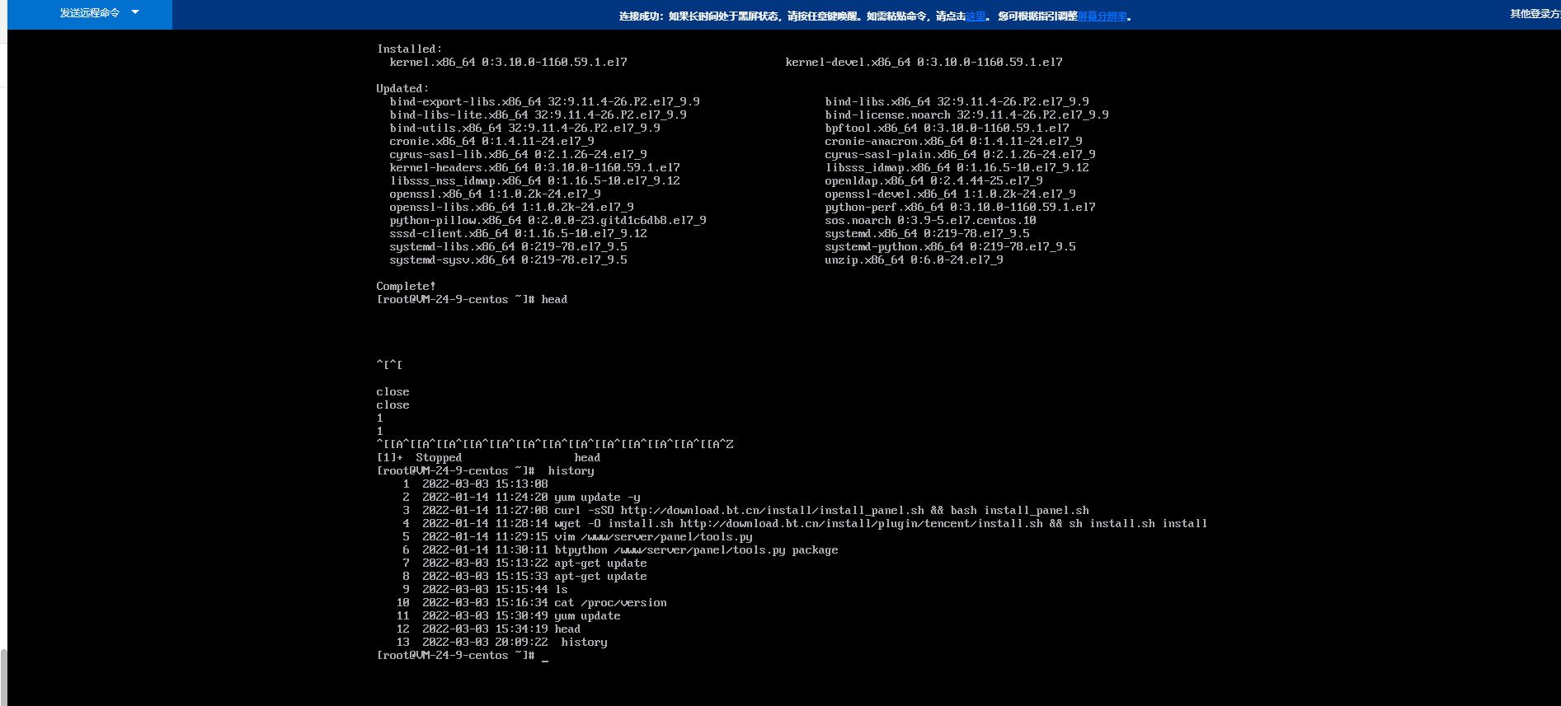The height and width of the screenshot is (706, 1561).
Task: Click the 'Installed:' heading in terminal output
Action: [409, 49]
